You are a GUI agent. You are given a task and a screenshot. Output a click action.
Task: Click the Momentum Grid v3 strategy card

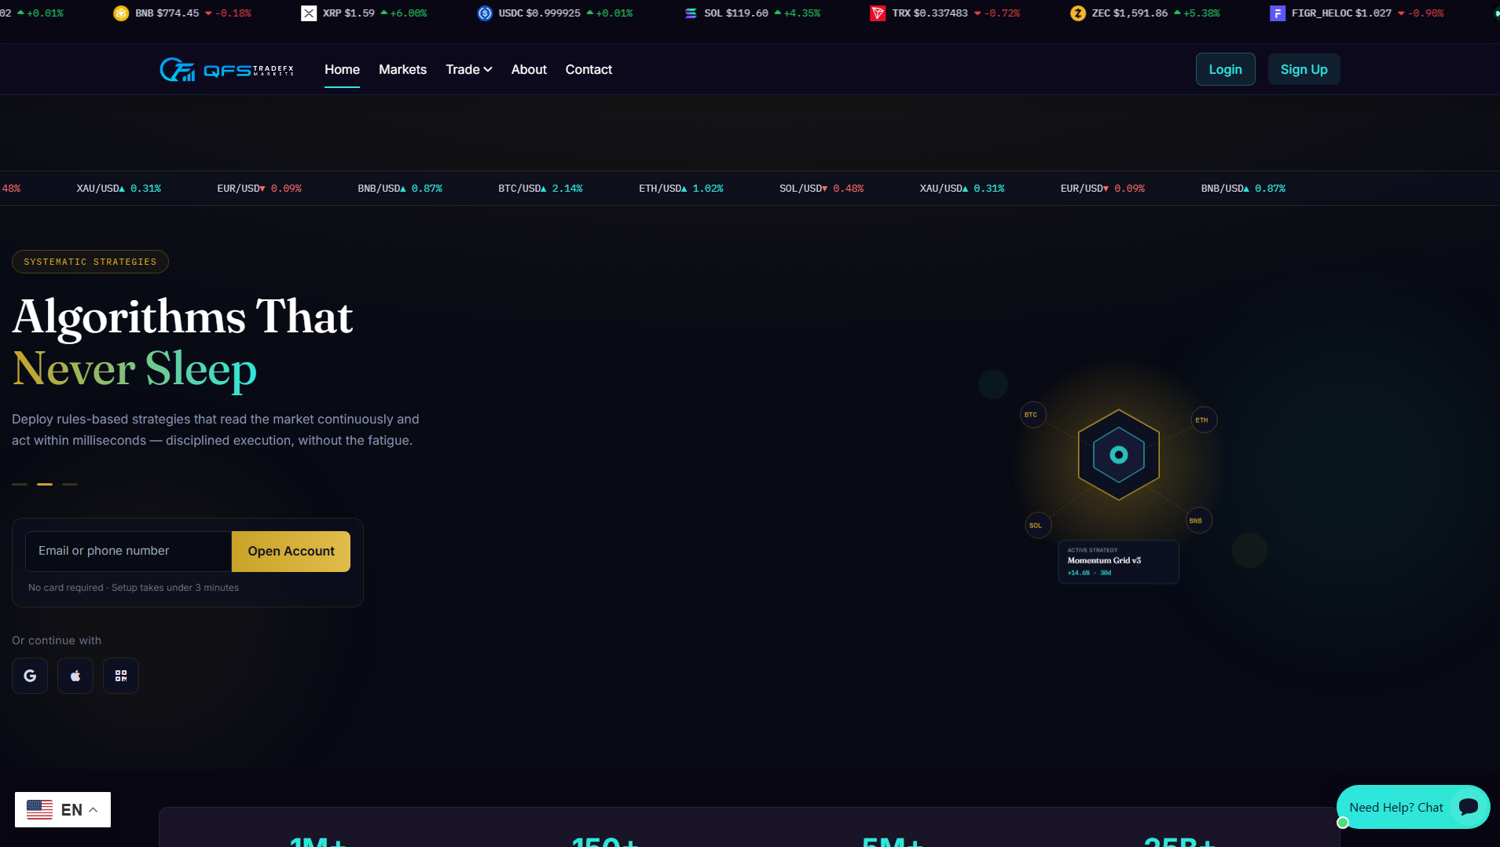coord(1118,562)
